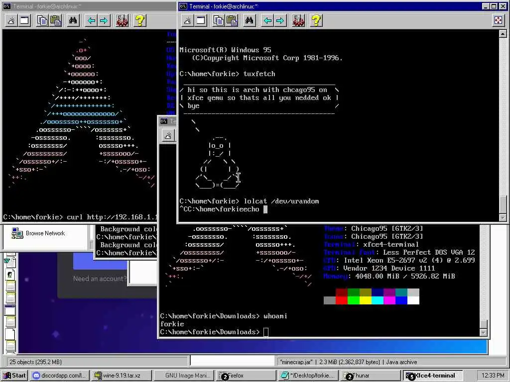Click the white color block in neofetch output

413,300
